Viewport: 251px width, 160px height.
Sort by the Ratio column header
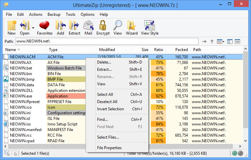tap(158, 50)
